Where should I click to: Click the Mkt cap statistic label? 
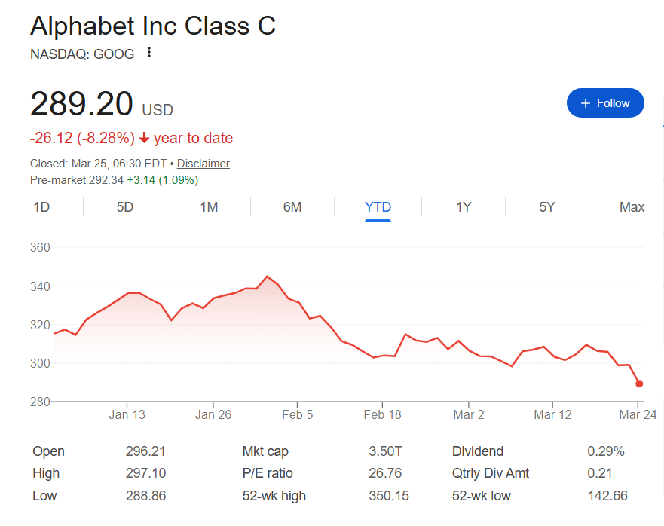coord(265,451)
